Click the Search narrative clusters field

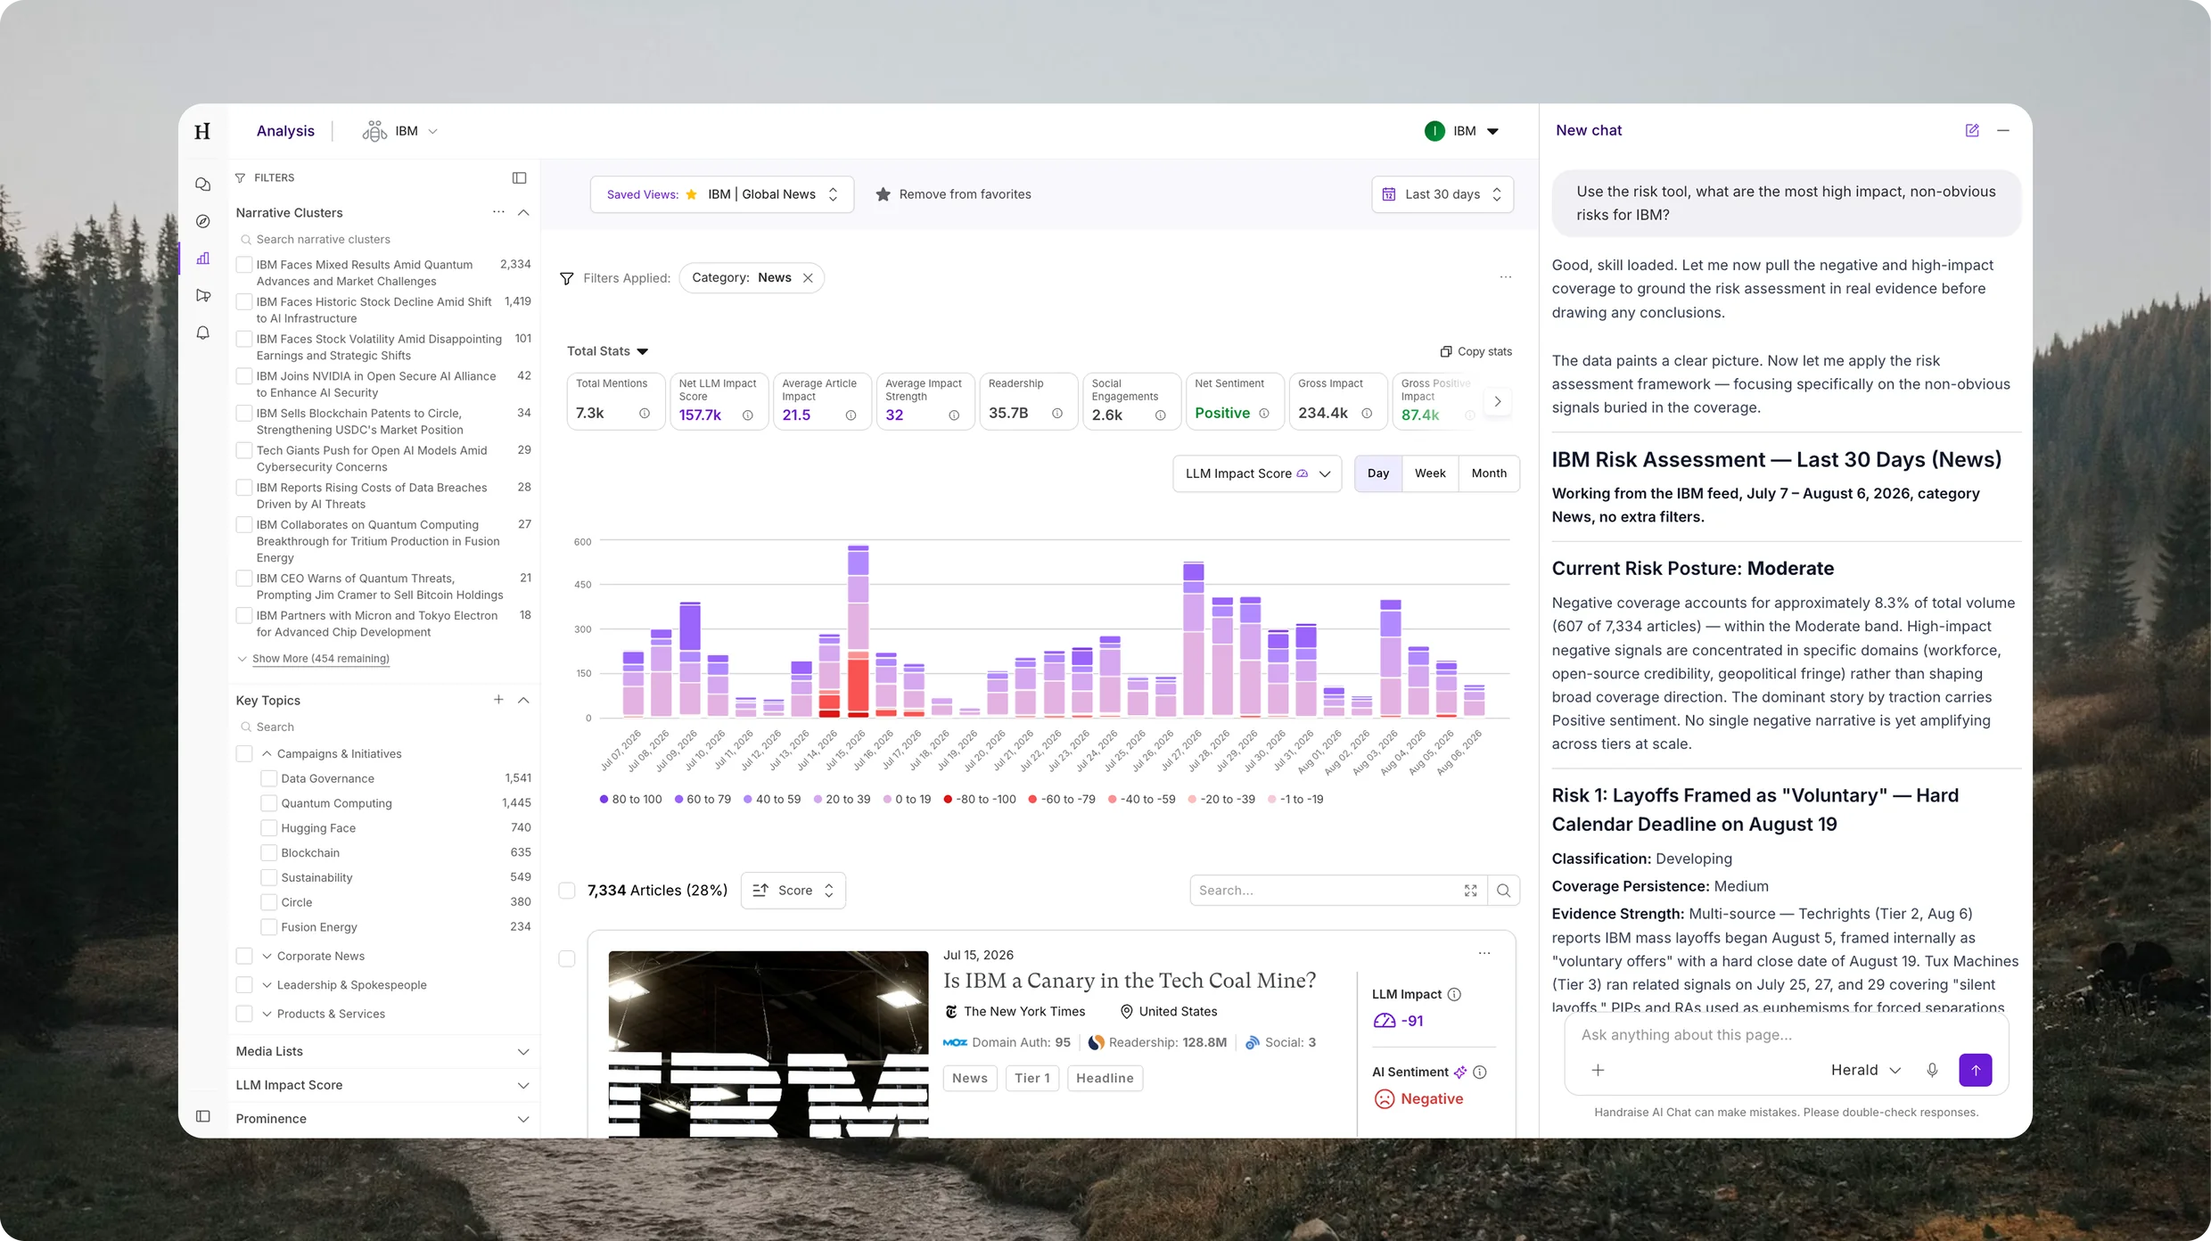pos(383,240)
